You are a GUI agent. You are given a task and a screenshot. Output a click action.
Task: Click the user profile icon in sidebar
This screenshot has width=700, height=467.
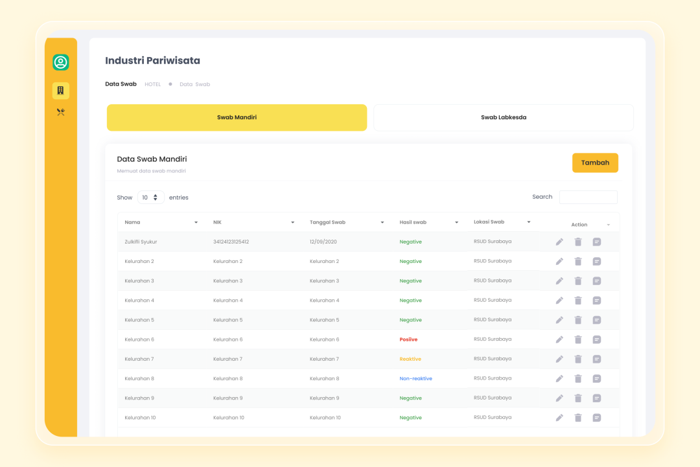click(61, 62)
